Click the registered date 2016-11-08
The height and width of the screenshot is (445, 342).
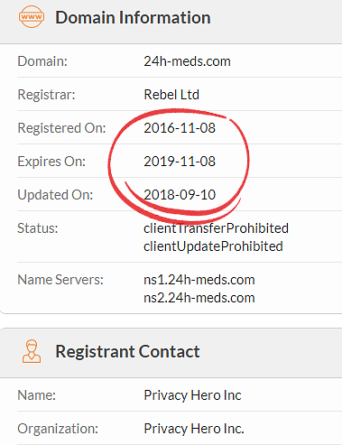coord(180,128)
